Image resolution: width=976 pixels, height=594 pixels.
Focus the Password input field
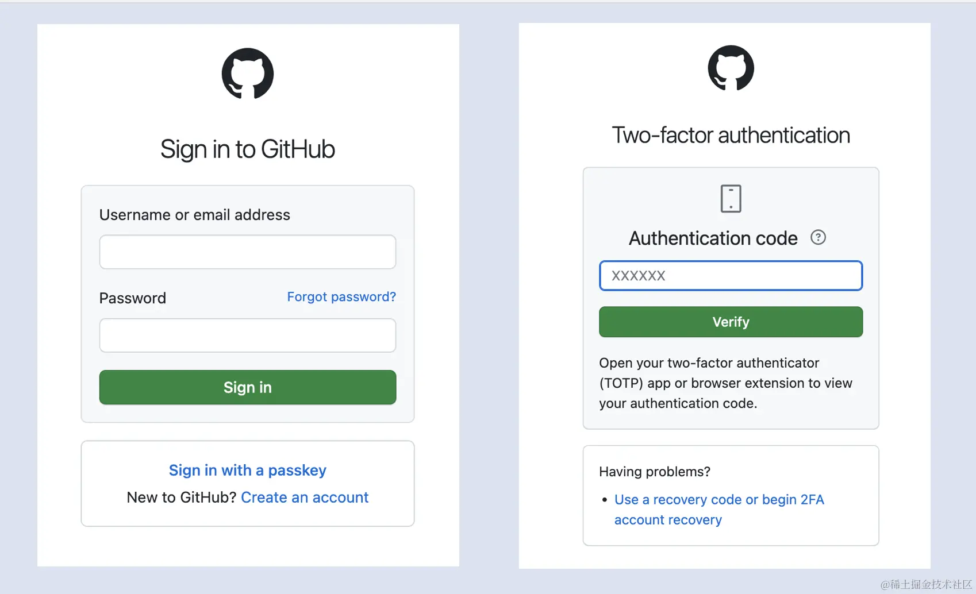point(248,335)
